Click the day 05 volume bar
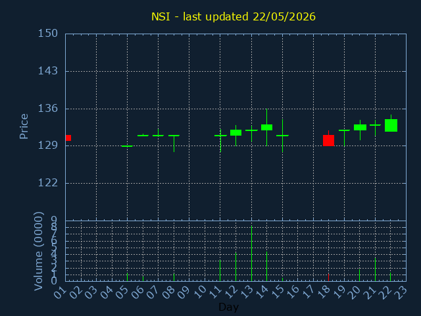The height and width of the screenshot is (316, 421). tap(127, 277)
